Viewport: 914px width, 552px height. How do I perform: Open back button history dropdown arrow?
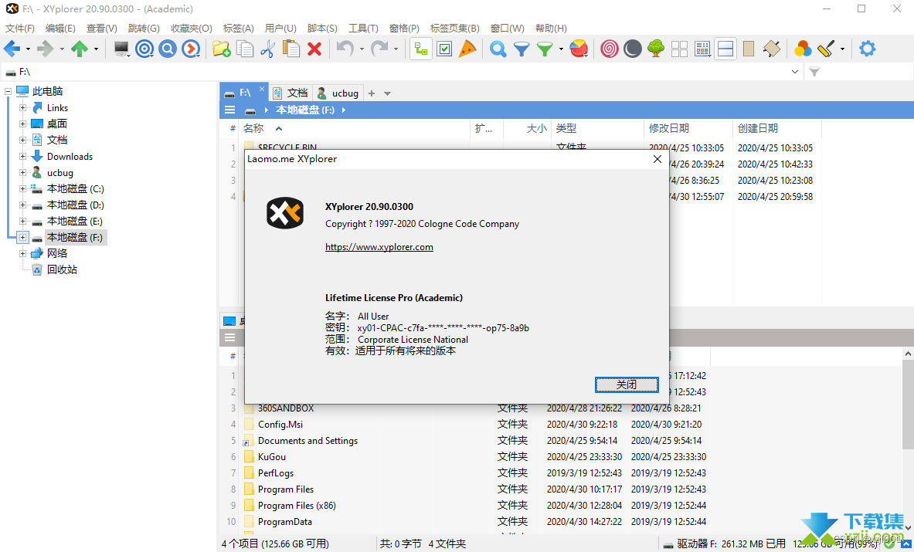(x=27, y=49)
